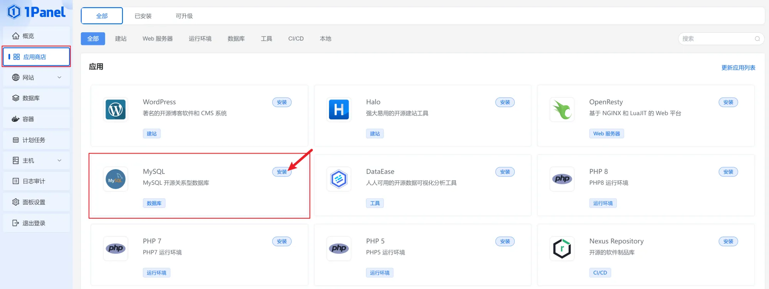Click the Nexus Repository app icon
Screen dimensions: 769x289
point(562,249)
